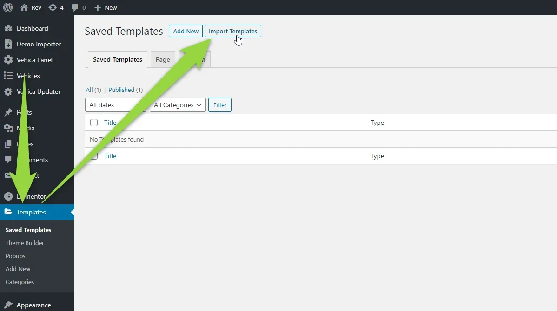The height and width of the screenshot is (311, 557).
Task: Click the Vehica Updater gear icon
Action: pyautogui.click(x=8, y=91)
